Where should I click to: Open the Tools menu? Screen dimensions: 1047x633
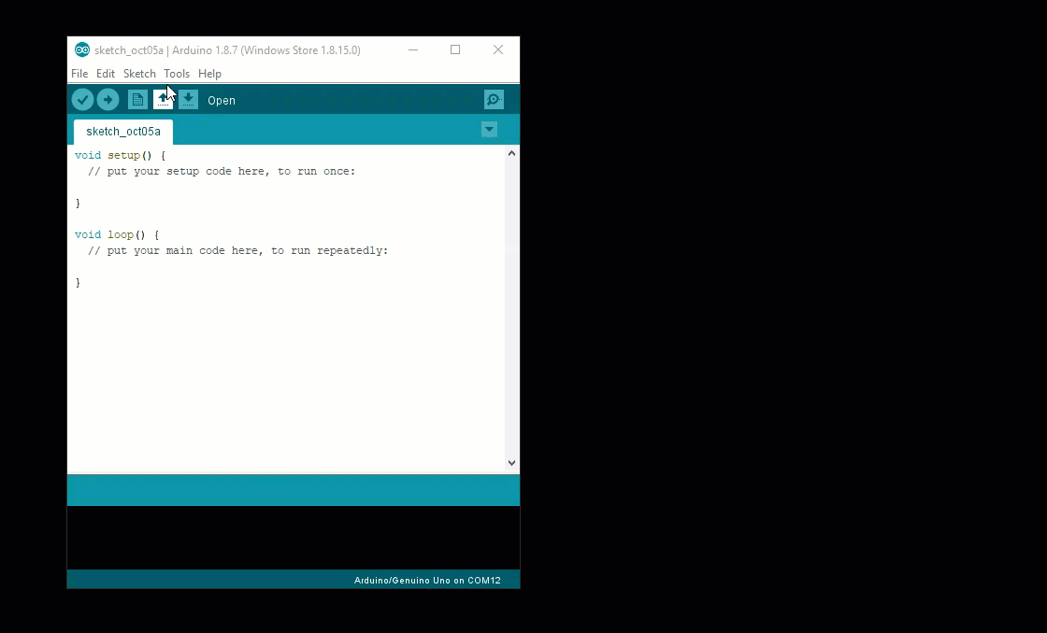click(x=177, y=74)
